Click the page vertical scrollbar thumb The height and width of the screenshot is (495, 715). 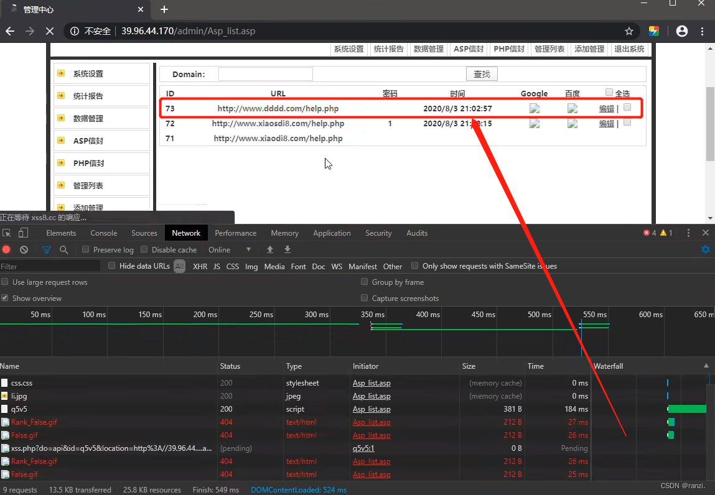pyautogui.click(x=710, y=123)
